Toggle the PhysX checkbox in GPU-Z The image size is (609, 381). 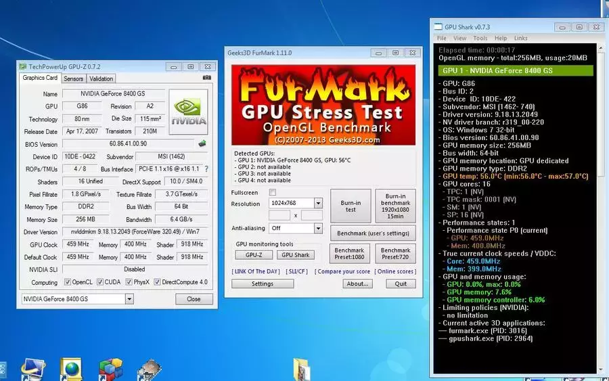(129, 282)
